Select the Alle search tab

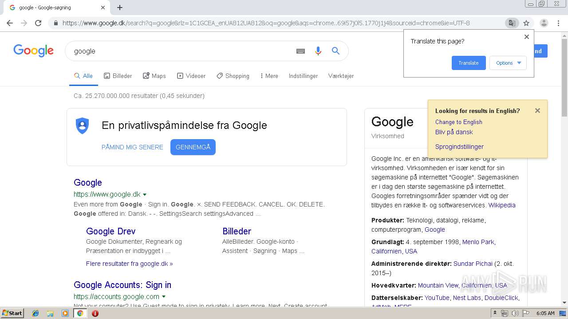83,76
